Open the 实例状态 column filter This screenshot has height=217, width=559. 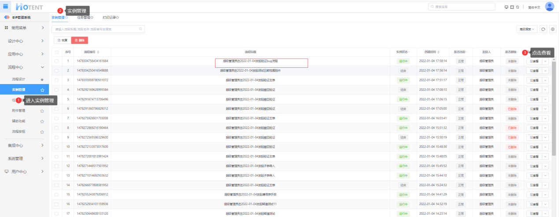click(408, 52)
